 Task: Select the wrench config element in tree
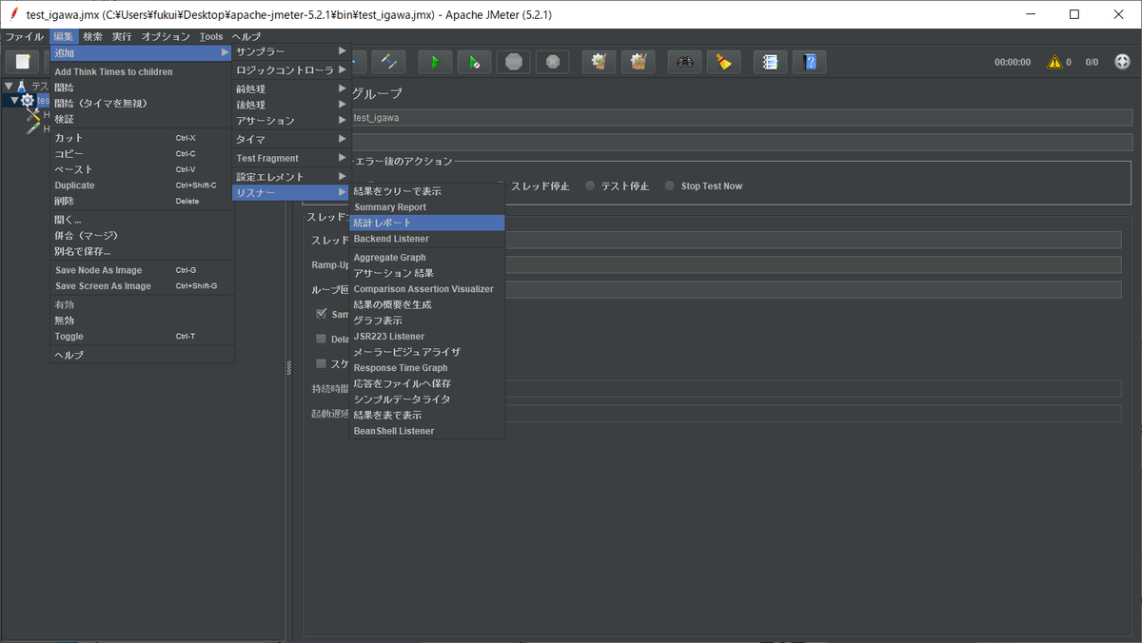tap(33, 114)
